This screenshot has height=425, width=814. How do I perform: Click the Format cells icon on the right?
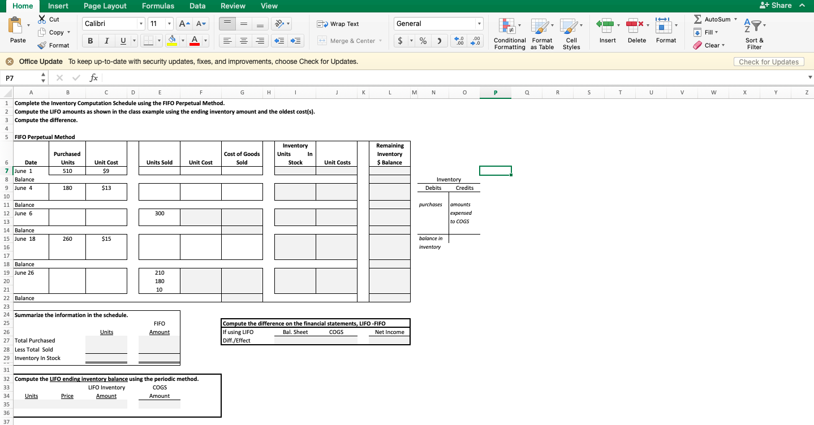click(663, 24)
